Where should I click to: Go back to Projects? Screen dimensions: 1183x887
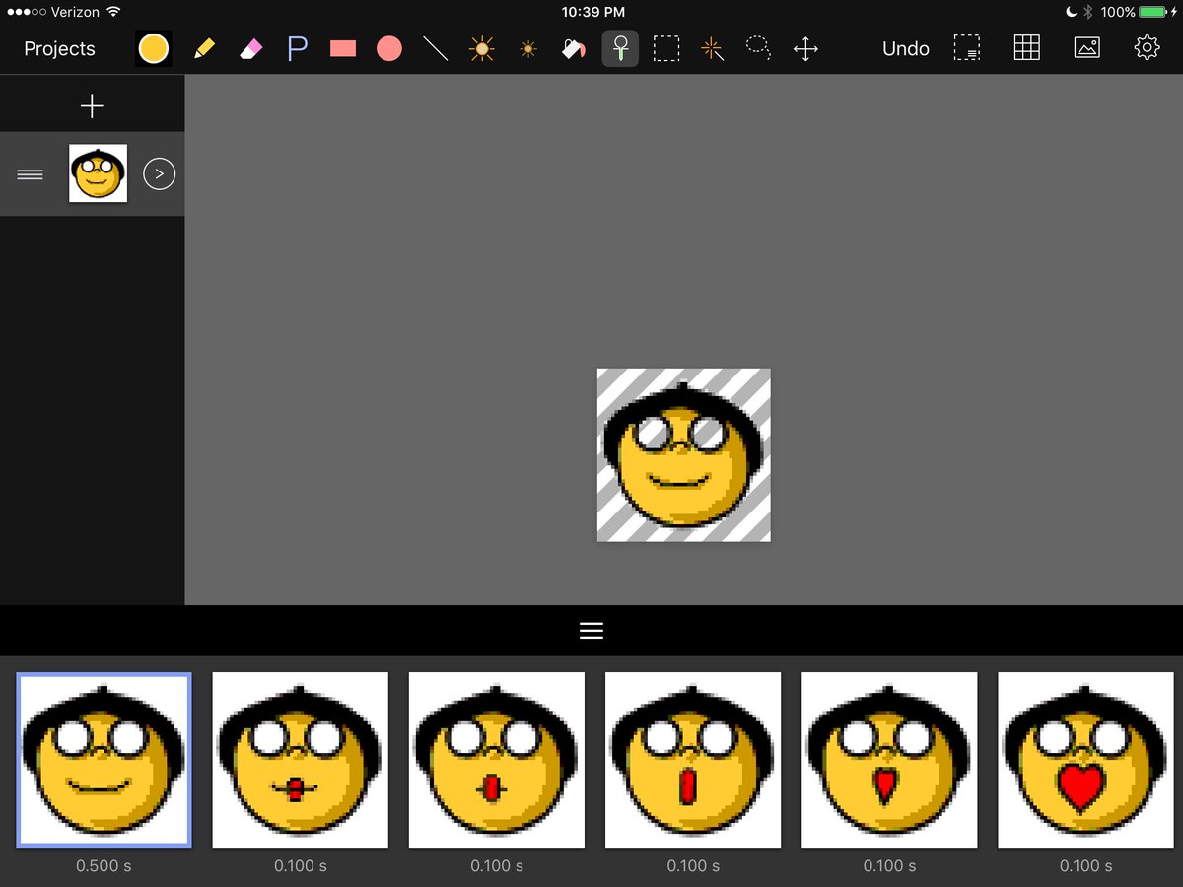pos(58,47)
